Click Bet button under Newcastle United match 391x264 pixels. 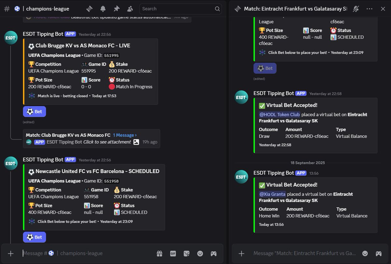pos(35,237)
